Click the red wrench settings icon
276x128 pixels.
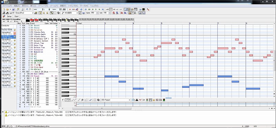coord(148,9)
